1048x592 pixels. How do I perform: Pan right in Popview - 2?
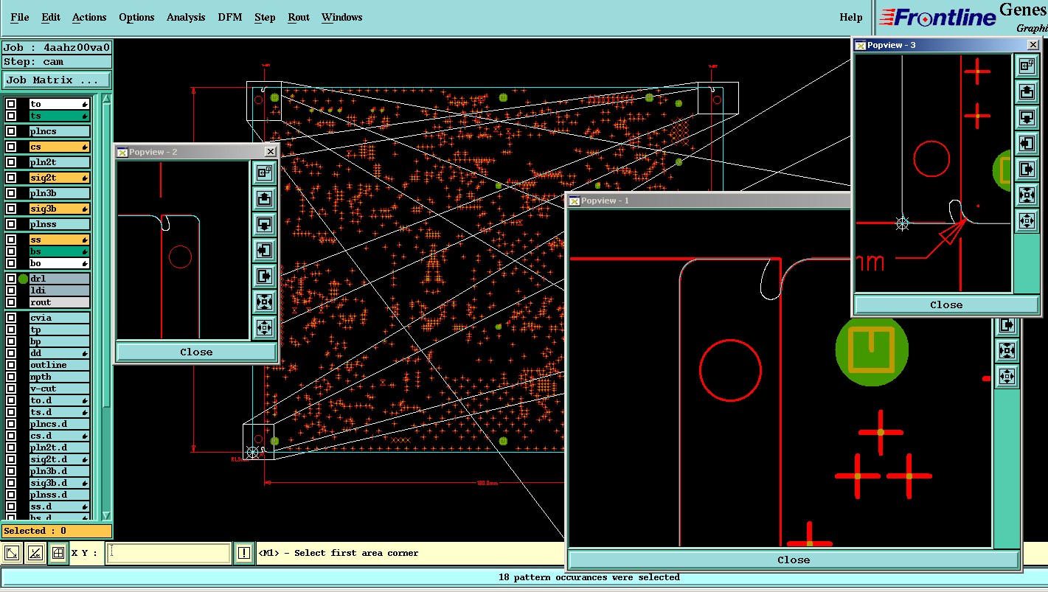pos(264,276)
